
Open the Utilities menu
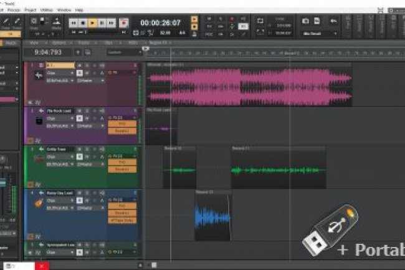pos(46,10)
